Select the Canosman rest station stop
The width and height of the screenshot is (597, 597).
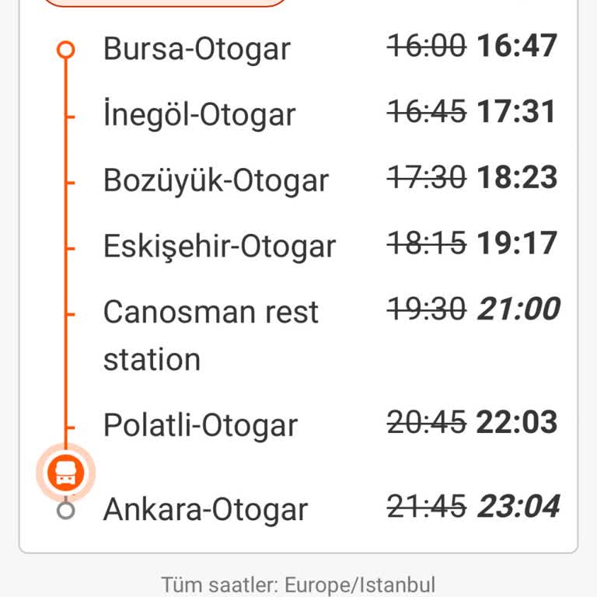211,335
